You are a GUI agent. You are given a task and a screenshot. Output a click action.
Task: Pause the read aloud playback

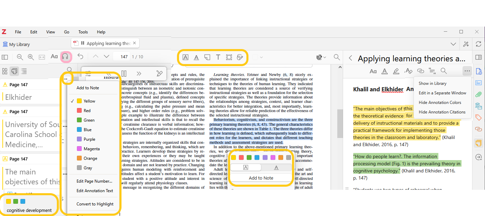[124, 73]
